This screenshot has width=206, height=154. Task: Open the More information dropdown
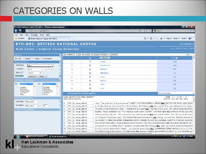pyautogui.click(x=176, y=93)
